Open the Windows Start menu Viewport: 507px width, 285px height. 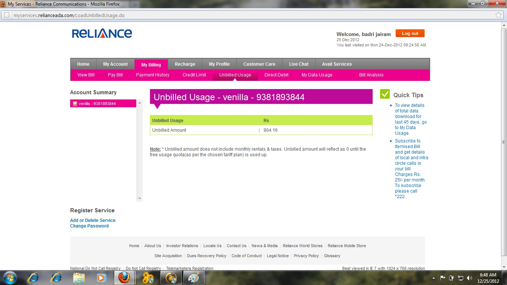(9, 278)
